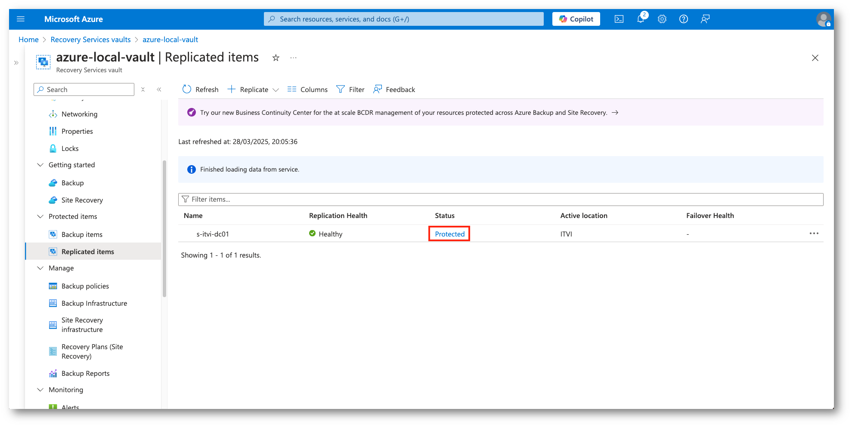Open row actions for s-itvi-dc01
The width and height of the screenshot is (852, 427).
814,233
